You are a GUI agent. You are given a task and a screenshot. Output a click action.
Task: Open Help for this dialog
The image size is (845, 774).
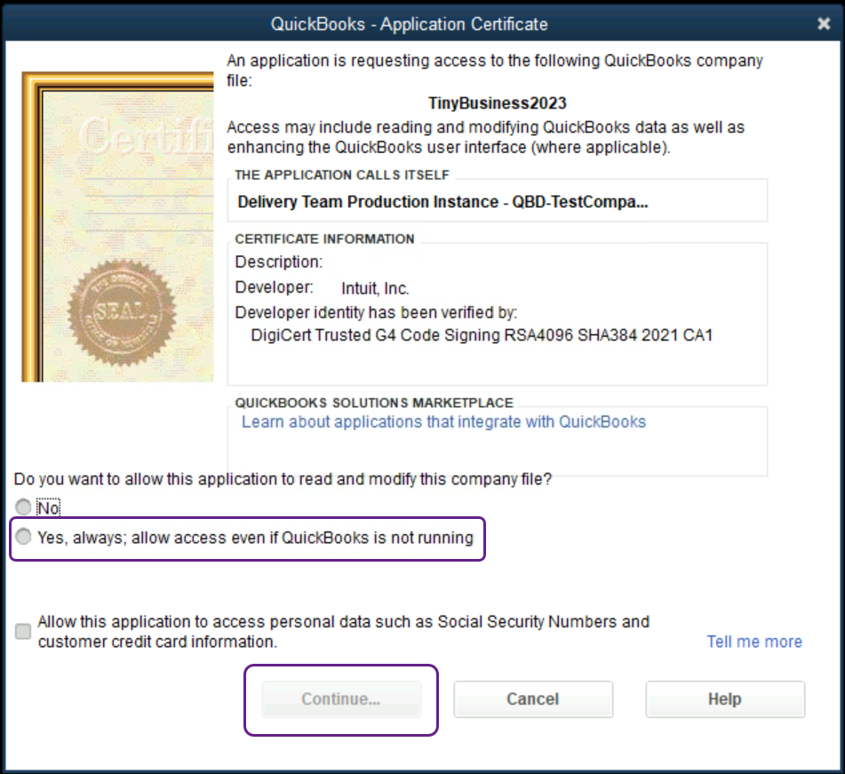pos(724,699)
